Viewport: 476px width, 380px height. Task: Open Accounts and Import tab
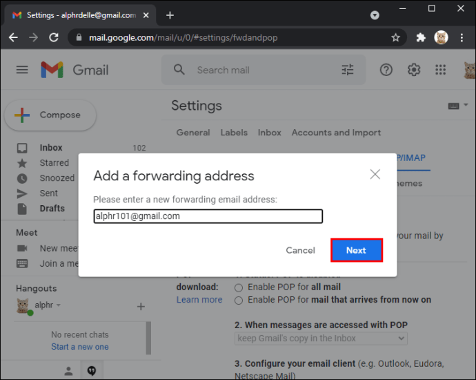(336, 133)
